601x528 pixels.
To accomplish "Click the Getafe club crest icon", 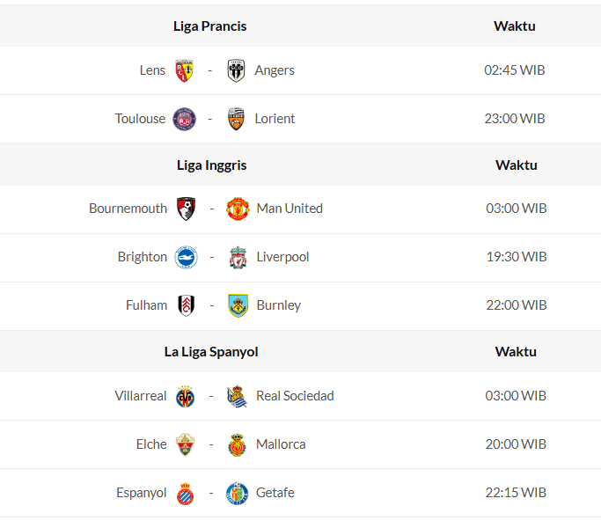I will click(x=237, y=494).
